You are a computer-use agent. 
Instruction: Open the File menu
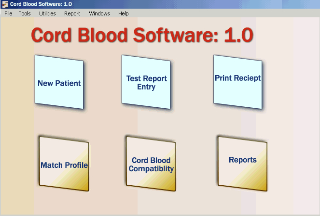8,13
